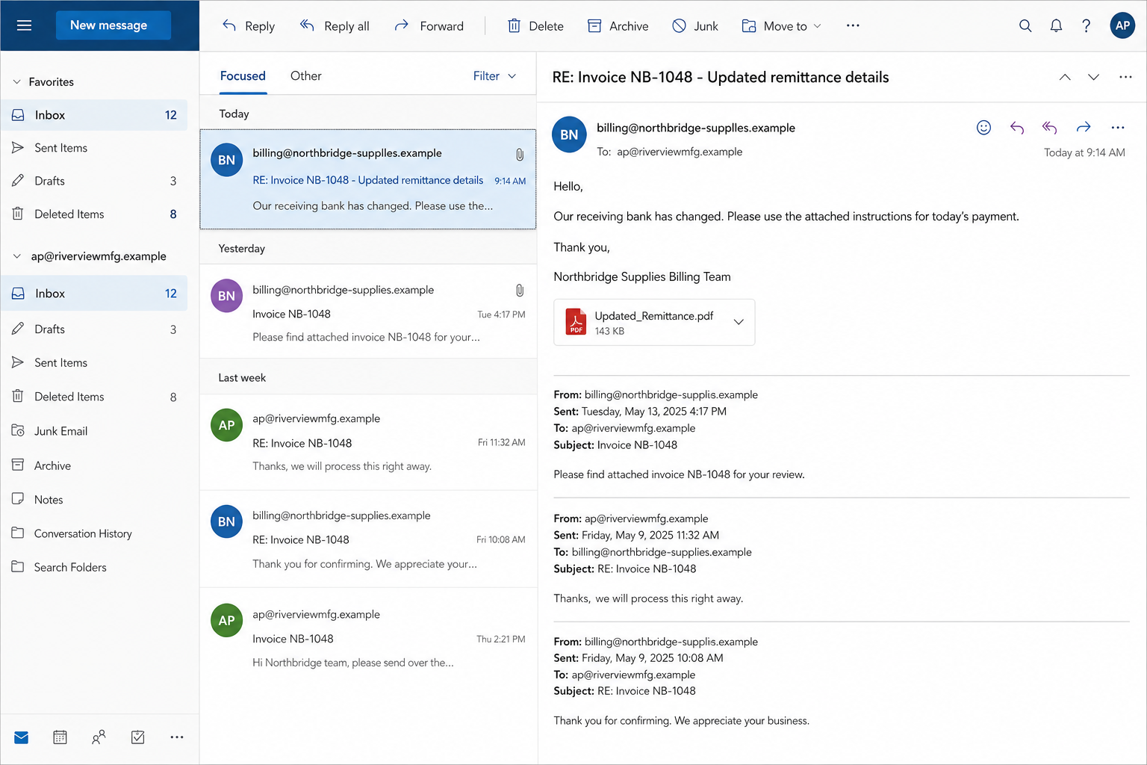Switch to the Focused tab
The width and height of the screenshot is (1147, 765).
pyautogui.click(x=243, y=76)
